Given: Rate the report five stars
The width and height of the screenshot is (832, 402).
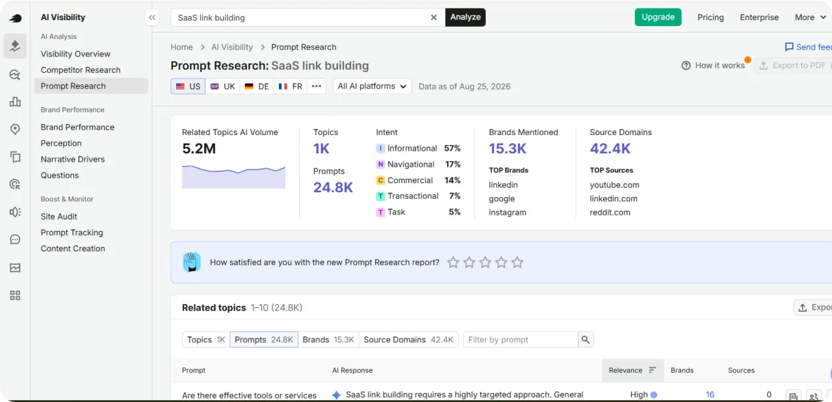Looking at the screenshot, I should click(x=517, y=262).
